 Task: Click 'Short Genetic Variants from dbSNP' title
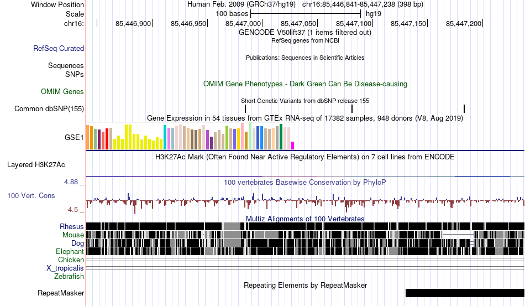coord(305,101)
